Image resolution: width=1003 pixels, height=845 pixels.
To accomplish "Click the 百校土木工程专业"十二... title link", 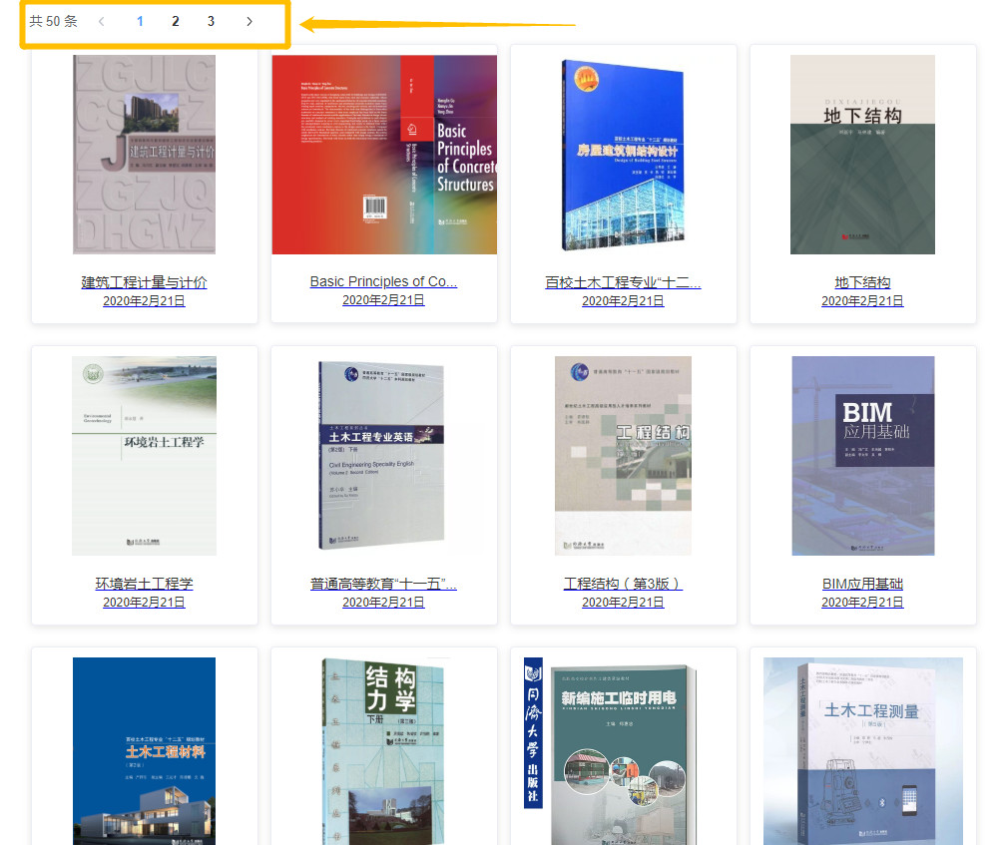I will [x=623, y=282].
